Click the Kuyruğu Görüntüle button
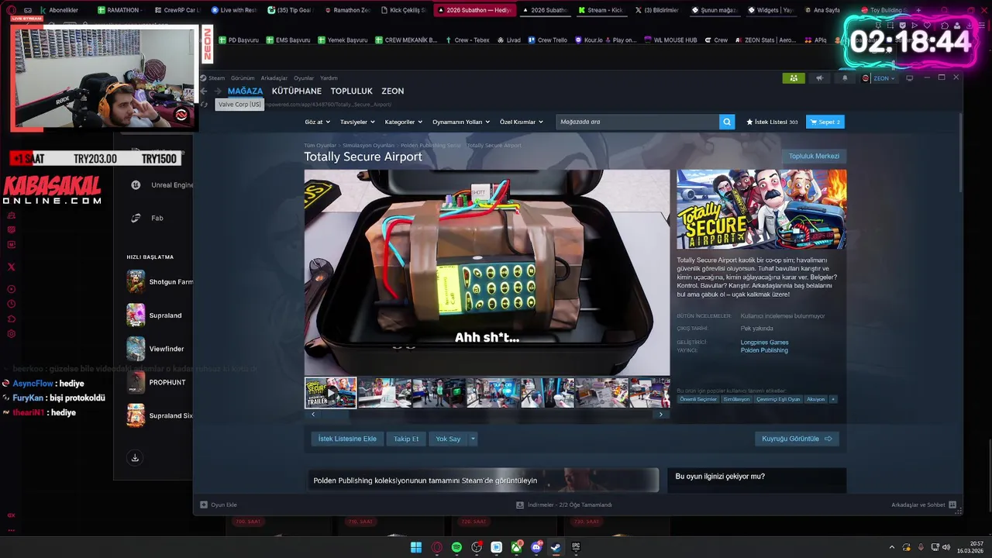This screenshot has width=992, height=558. click(x=797, y=439)
